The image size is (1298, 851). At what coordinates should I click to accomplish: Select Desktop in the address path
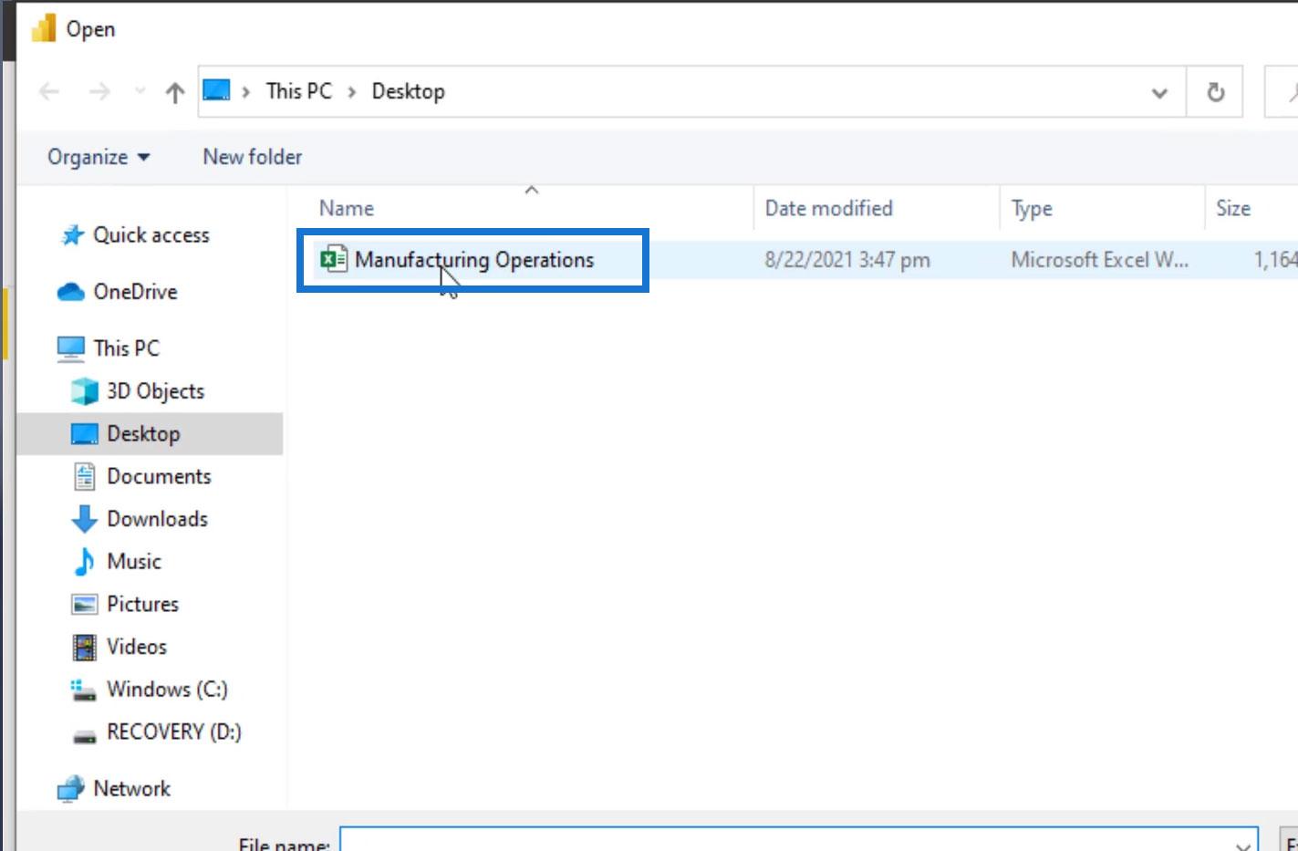(408, 91)
